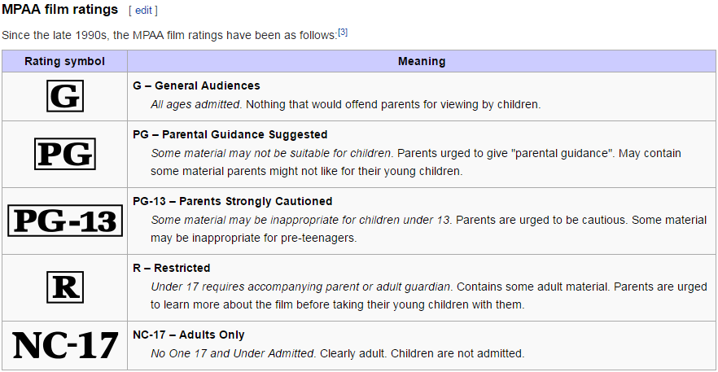718x372 pixels.
Task: Click the 'All ages admitted' italic text
Action: coord(195,104)
